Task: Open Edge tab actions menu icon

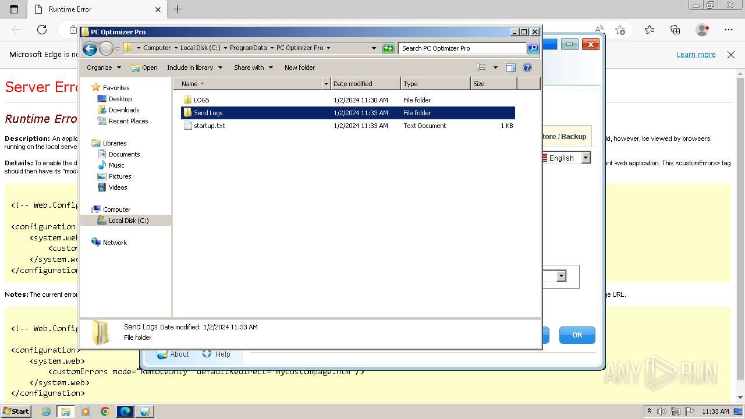Action: pos(14,9)
